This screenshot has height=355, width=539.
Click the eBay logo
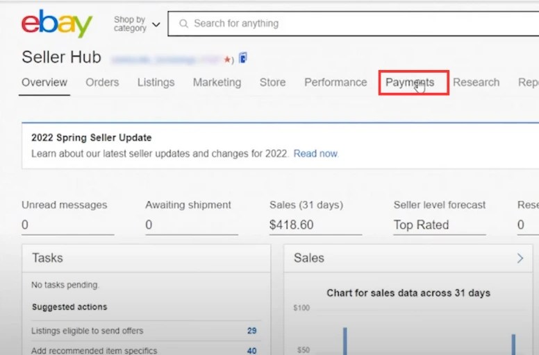[57, 24]
